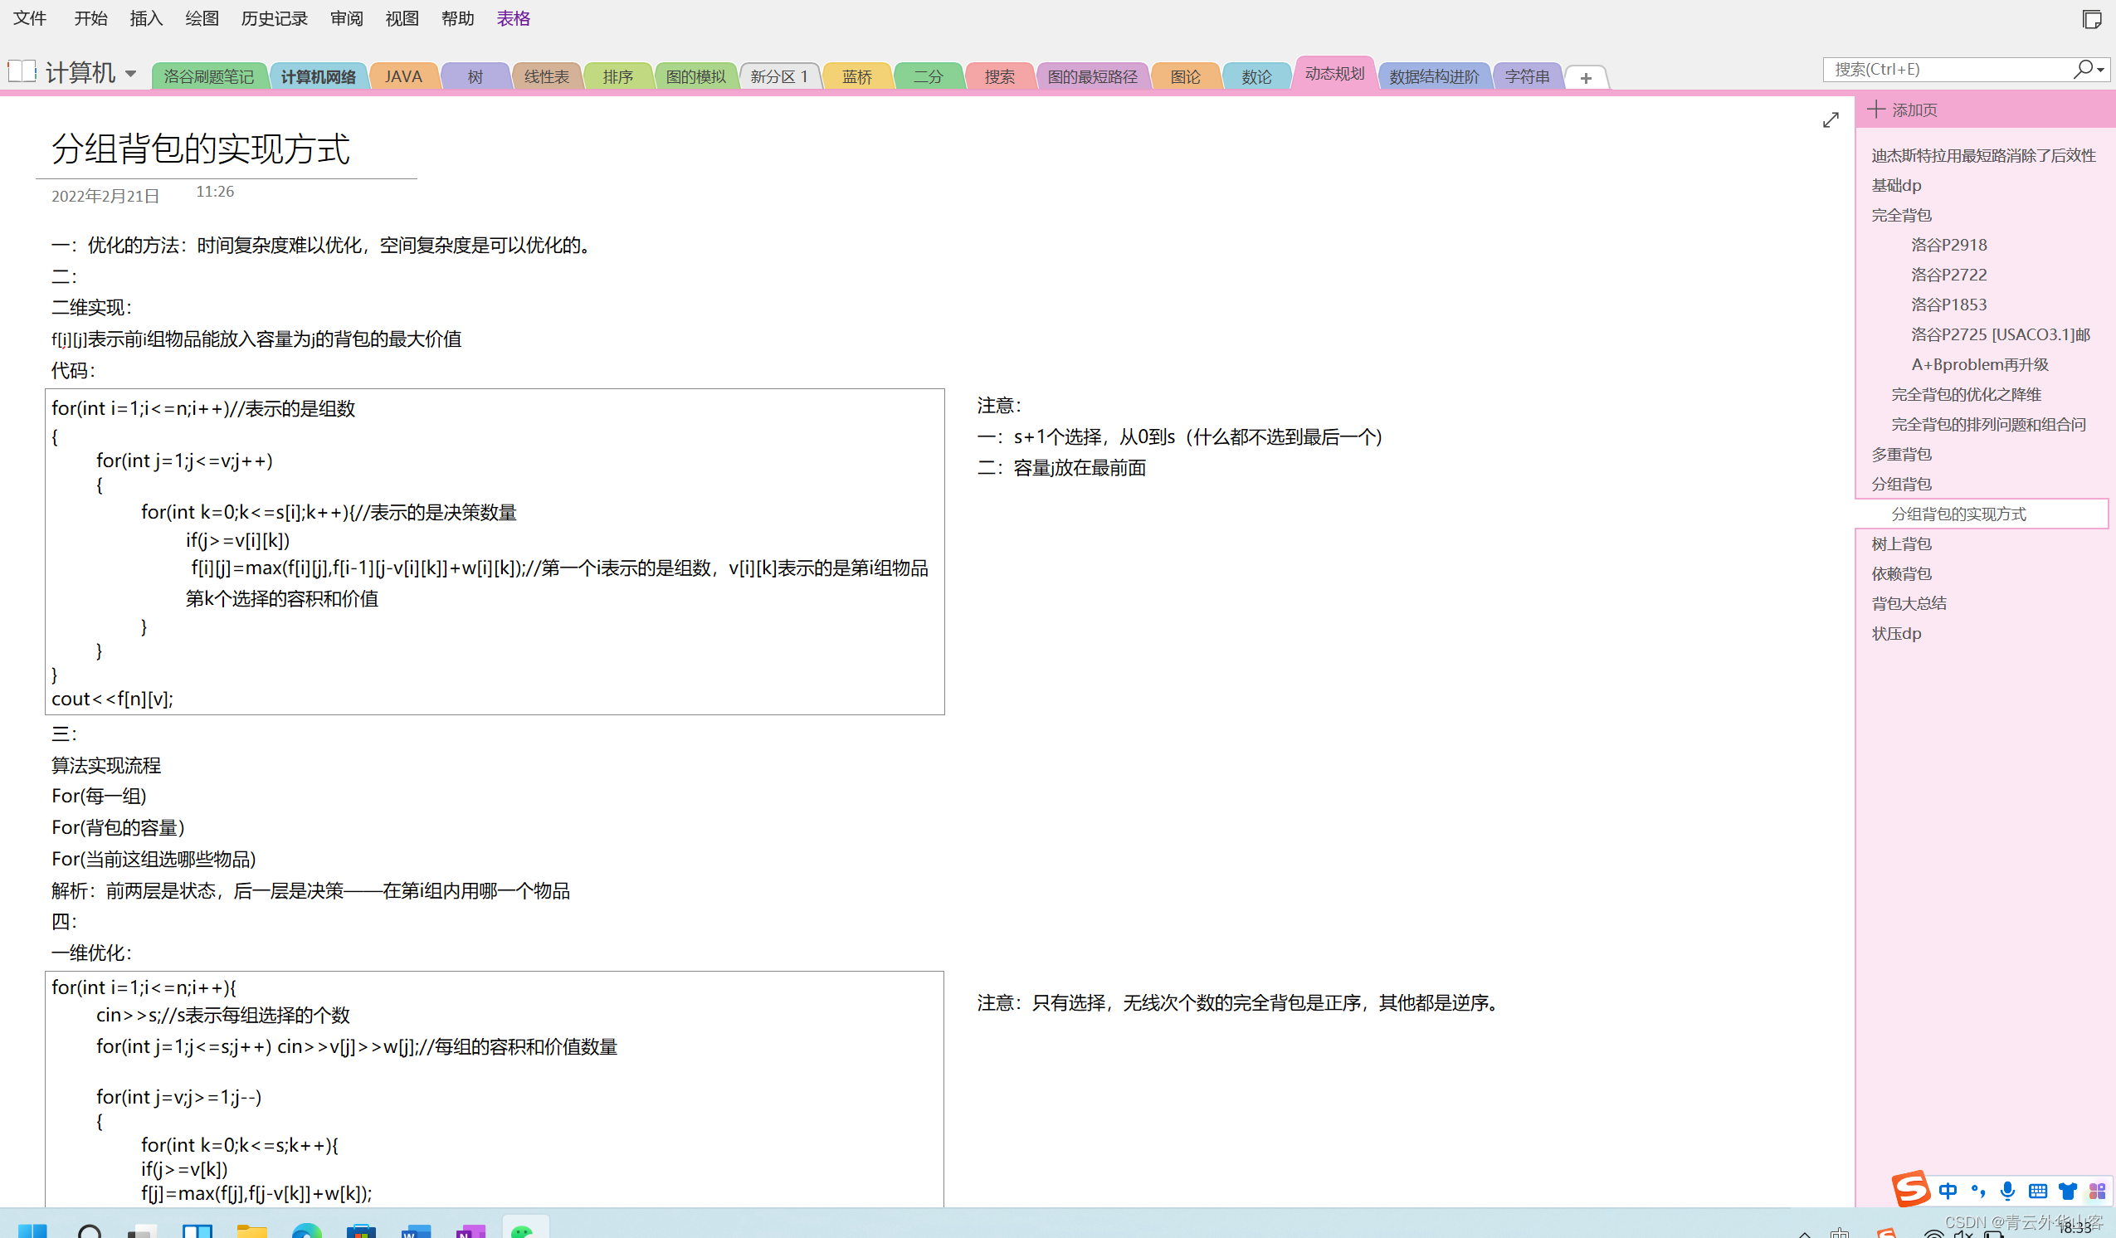
Task: Open the 计算机 notebook dropdown
Action: [131, 74]
